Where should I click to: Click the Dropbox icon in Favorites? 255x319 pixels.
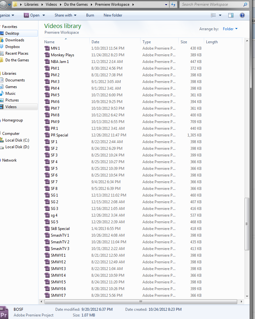pyautogui.click(x=2, y=47)
